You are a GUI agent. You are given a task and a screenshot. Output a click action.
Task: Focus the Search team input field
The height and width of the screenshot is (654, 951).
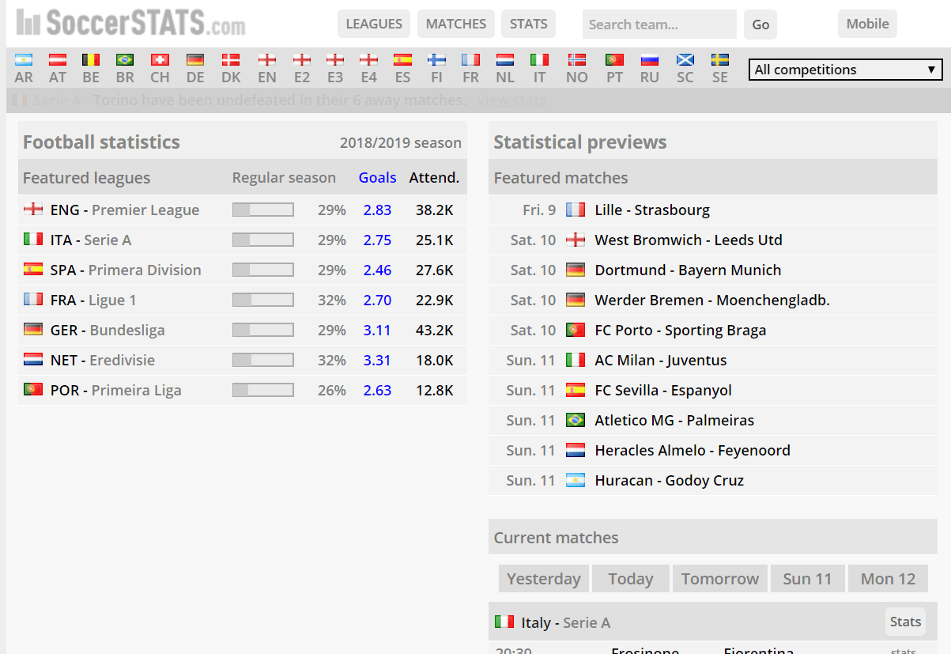point(659,25)
